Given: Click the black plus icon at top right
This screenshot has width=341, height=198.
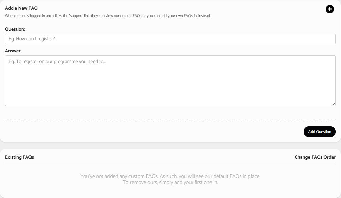Looking at the screenshot, I should (x=330, y=9).
